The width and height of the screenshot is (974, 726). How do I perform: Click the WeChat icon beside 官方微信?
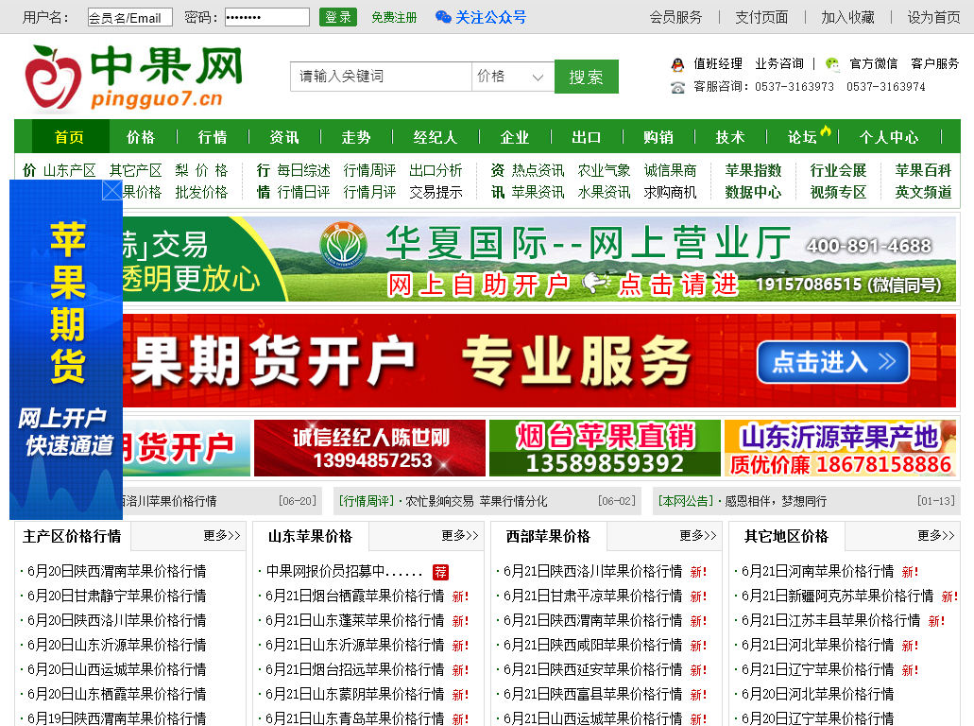832,64
